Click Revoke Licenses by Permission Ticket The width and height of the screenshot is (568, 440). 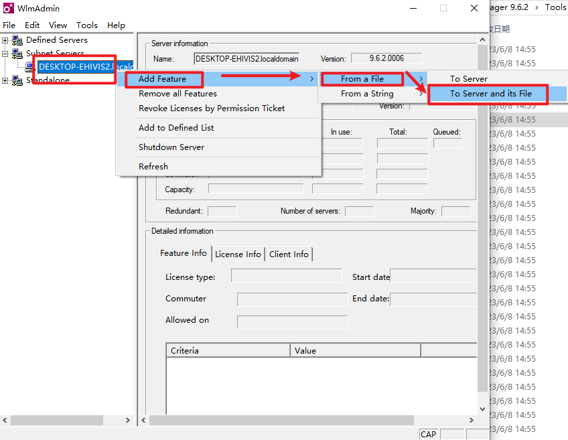(x=211, y=108)
